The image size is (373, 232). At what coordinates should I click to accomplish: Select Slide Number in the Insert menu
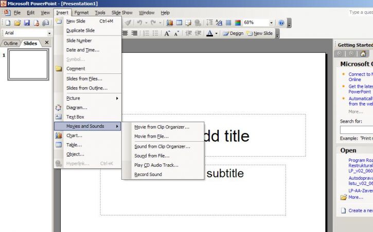(x=87, y=41)
